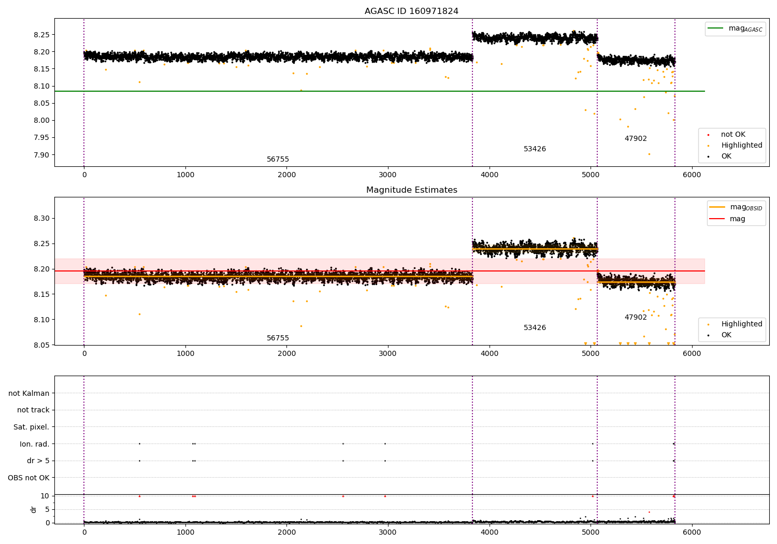Click the 'Sat. pixel.' row label
Screen dimensions: 777x544
[32, 427]
